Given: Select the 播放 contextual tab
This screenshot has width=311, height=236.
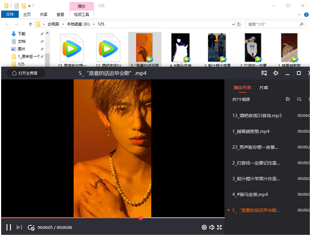Looking at the screenshot, I should (81, 6).
